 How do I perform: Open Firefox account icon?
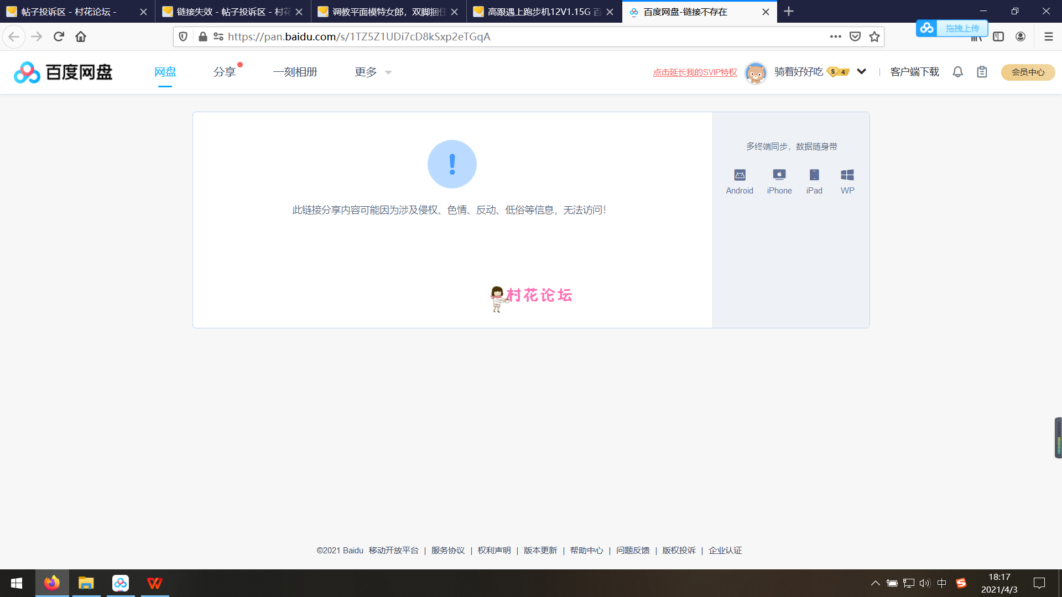pos(1021,36)
